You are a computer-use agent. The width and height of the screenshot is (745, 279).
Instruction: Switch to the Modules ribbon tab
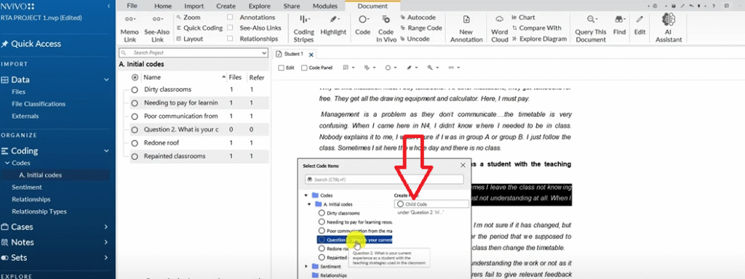325,6
